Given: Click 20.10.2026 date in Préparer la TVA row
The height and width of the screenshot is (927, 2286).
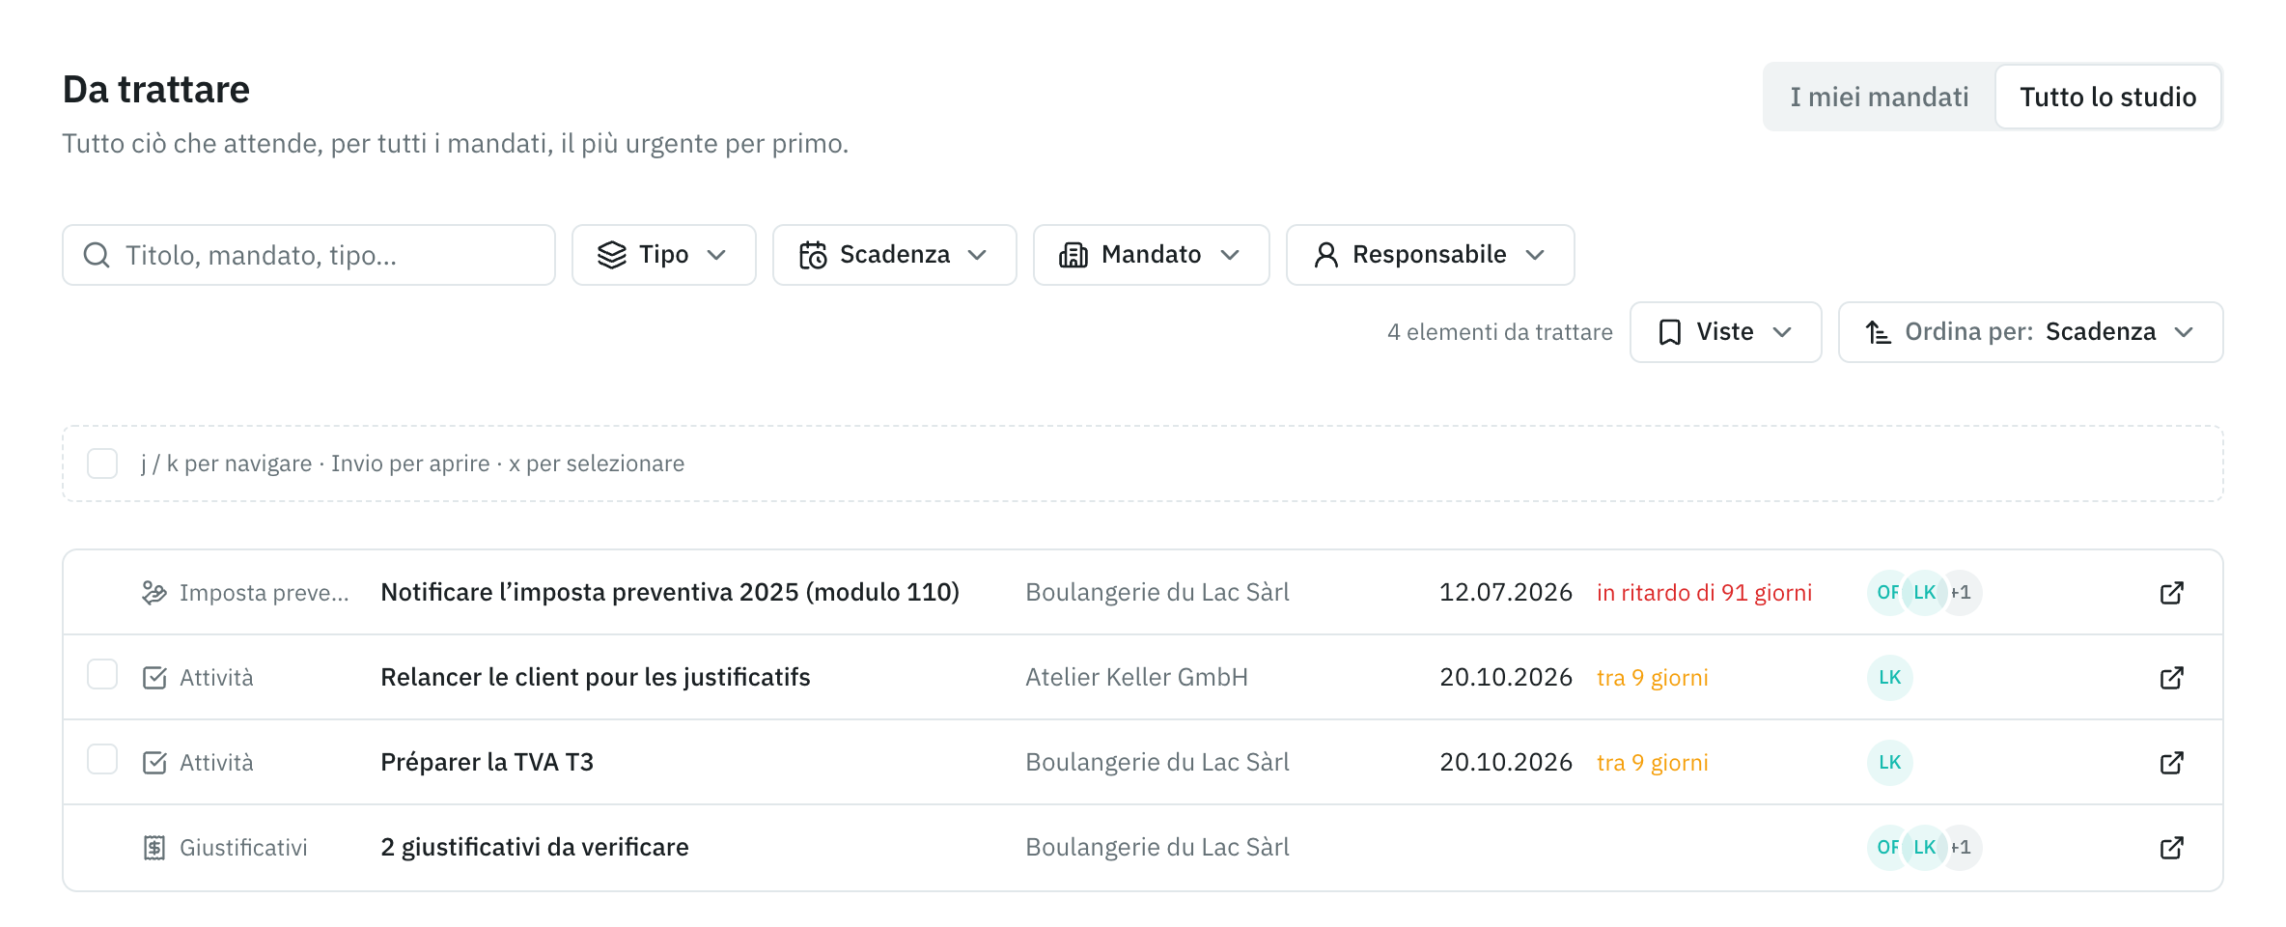Looking at the screenshot, I should [x=1506, y=763].
